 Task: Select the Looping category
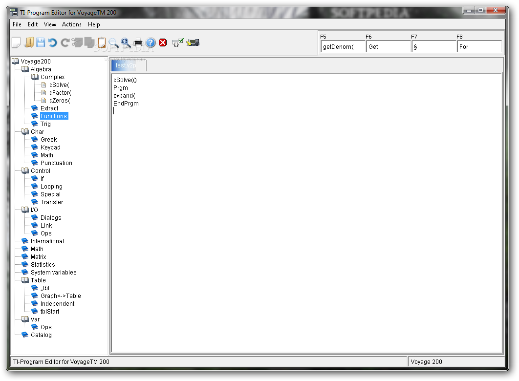click(x=51, y=187)
